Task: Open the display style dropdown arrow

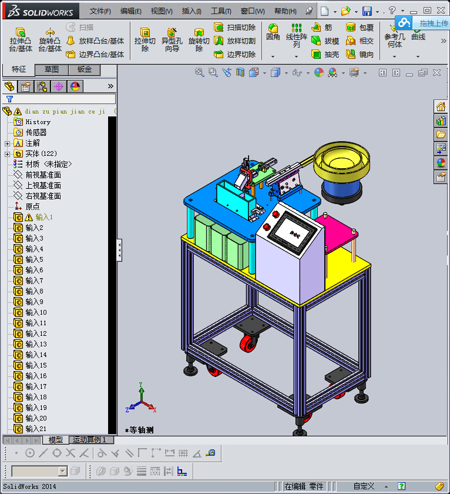Action: [286, 73]
